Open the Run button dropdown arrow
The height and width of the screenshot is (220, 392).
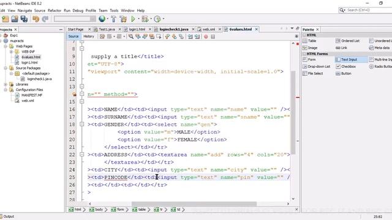point(138,19)
